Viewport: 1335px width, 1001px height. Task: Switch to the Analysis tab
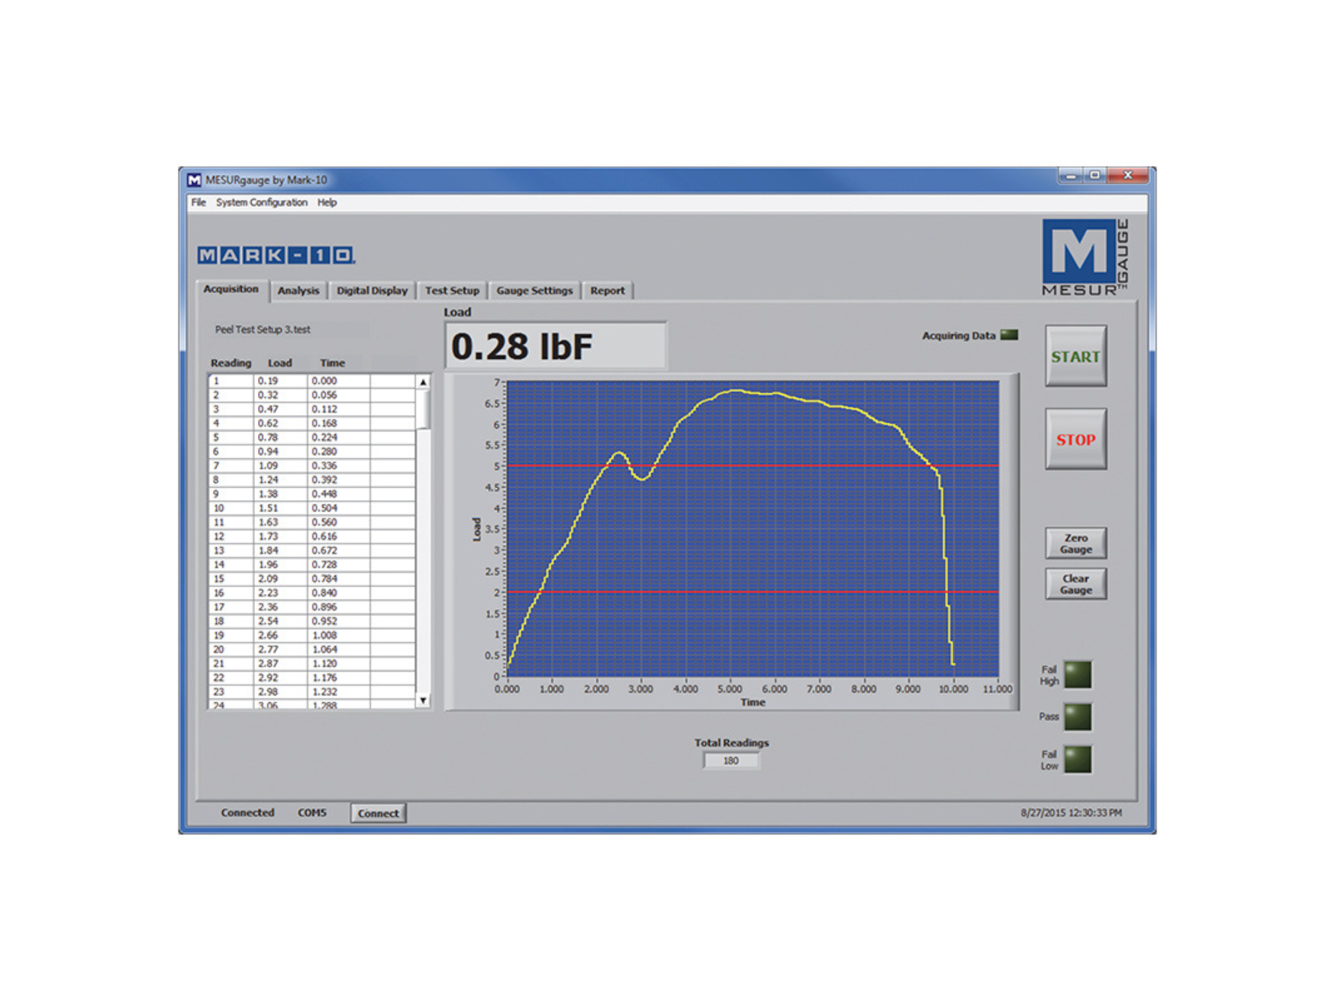point(300,291)
